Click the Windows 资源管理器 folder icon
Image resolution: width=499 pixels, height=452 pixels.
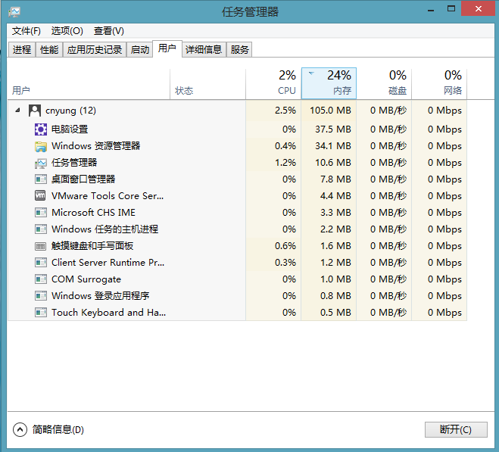pyautogui.click(x=41, y=146)
